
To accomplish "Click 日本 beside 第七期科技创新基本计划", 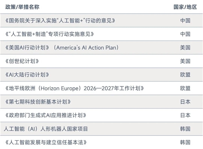I will point(185,102).
